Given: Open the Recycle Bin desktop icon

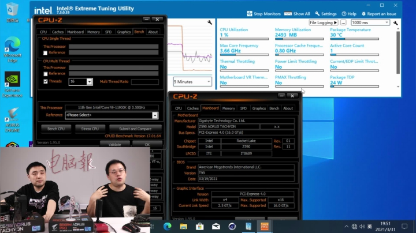Looking at the screenshot, I should tap(12, 12).
